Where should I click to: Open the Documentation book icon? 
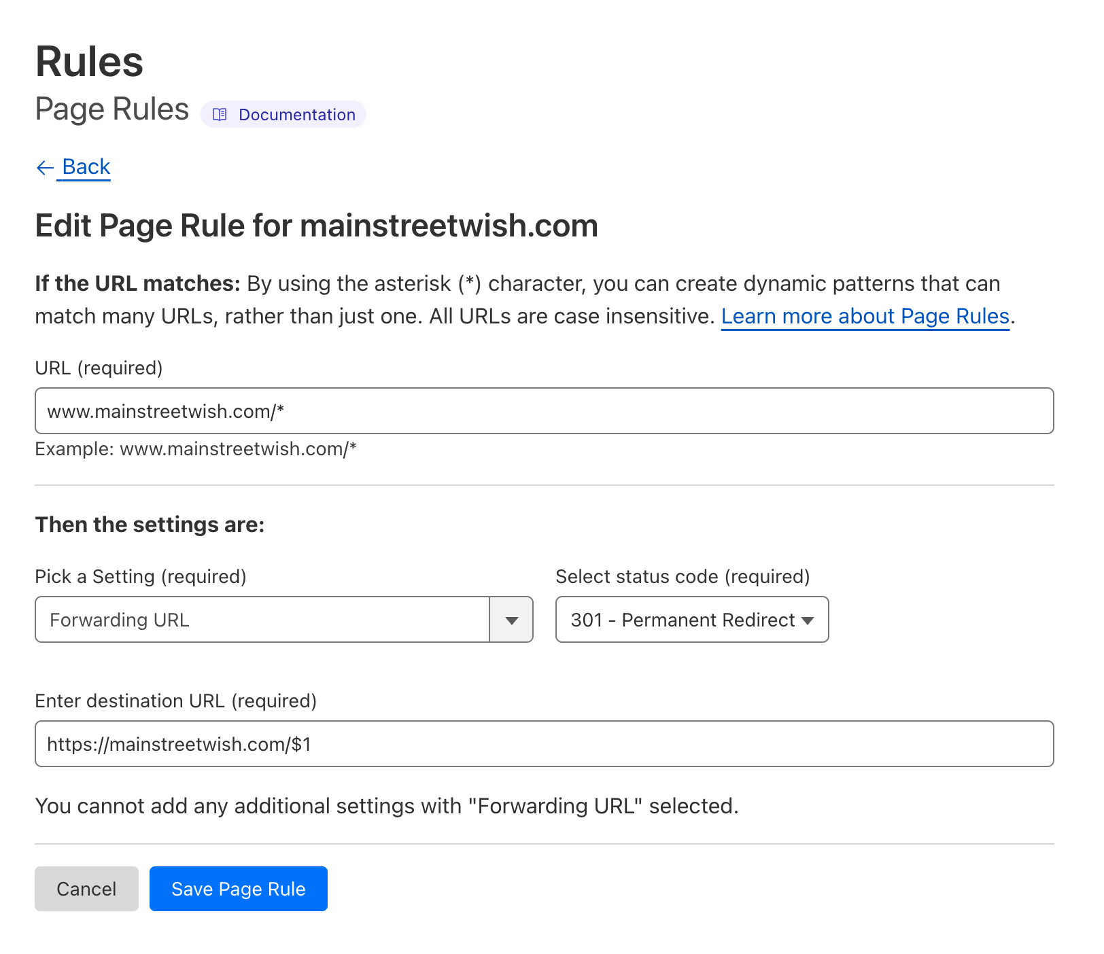(220, 115)
